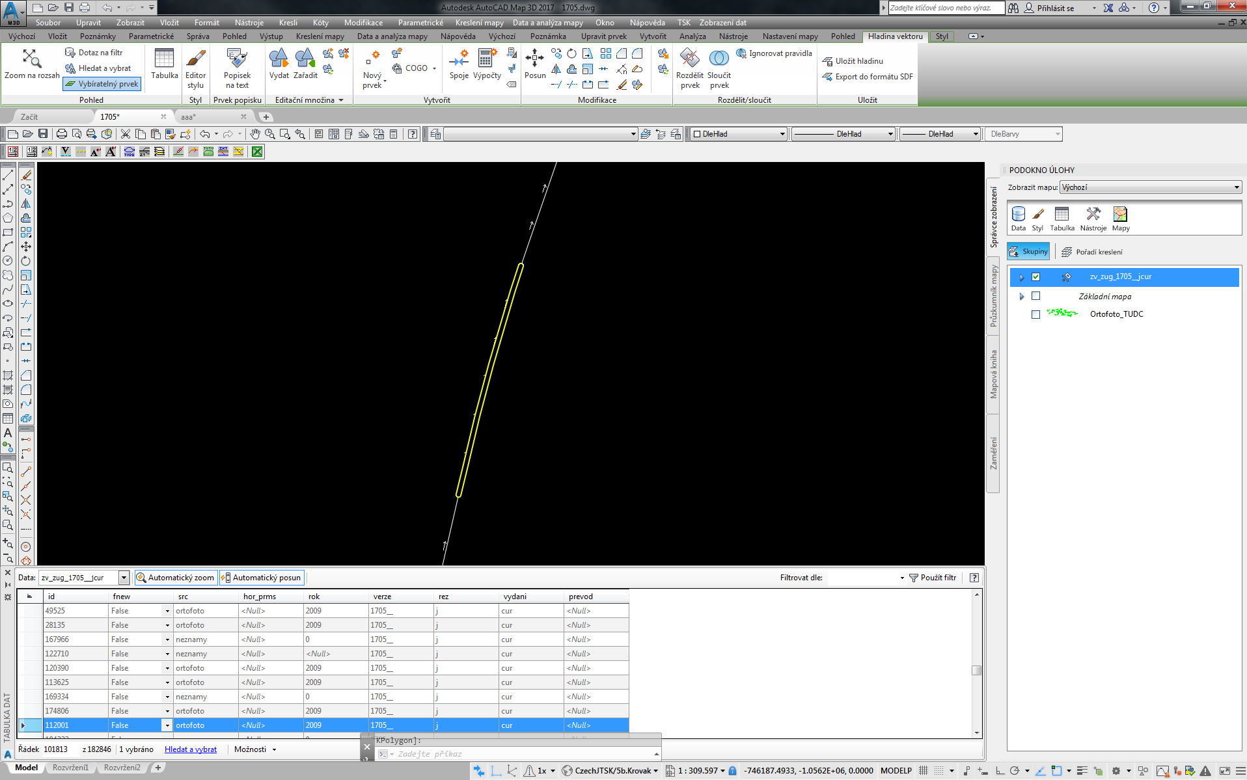Screen dimensions: 1247x780
Task: Select Pan hand tool in toolbar
Action: (254, 134)
